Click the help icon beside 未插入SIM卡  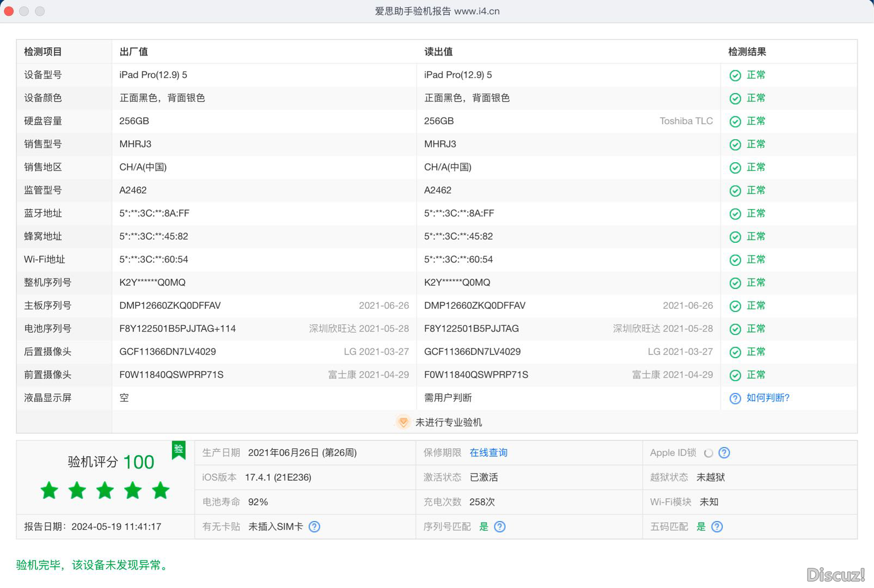(x=314, y=526)
